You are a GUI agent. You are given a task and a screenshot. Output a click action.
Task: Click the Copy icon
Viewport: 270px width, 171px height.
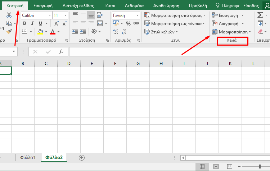pos(9,23)
